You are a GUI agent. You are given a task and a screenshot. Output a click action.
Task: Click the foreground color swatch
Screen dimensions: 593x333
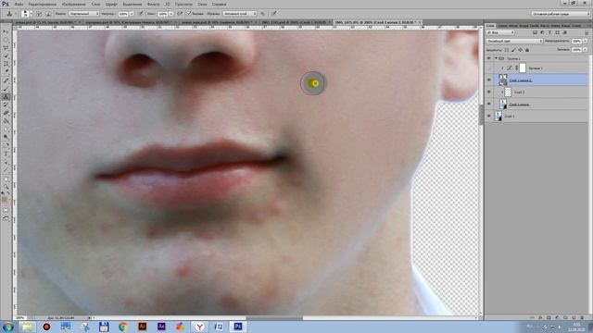click(5, 200)
